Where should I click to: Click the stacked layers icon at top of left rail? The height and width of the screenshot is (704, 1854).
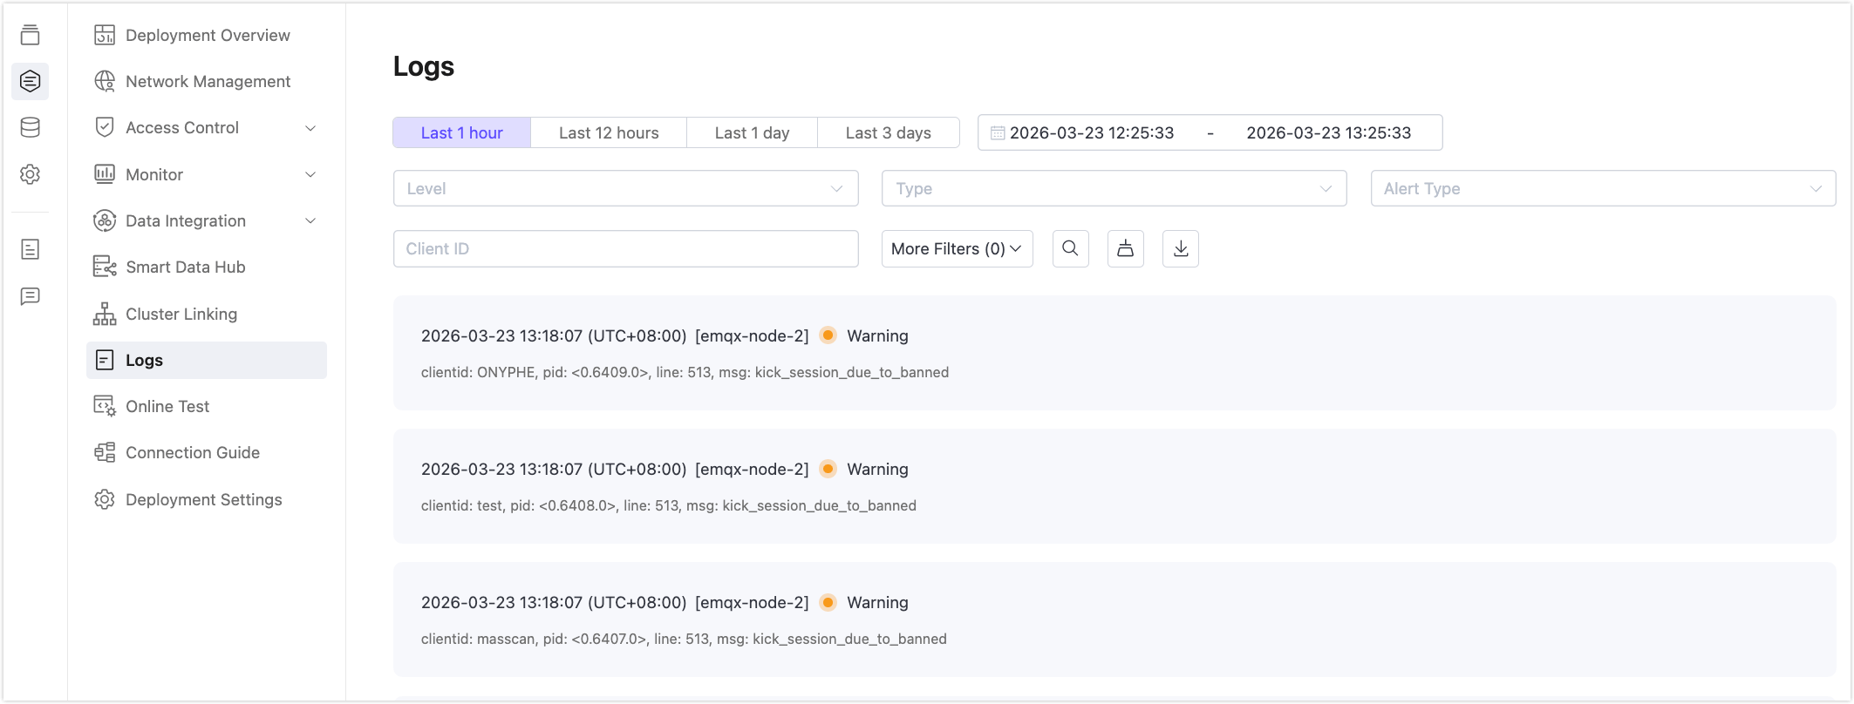[x=31, y=35]
